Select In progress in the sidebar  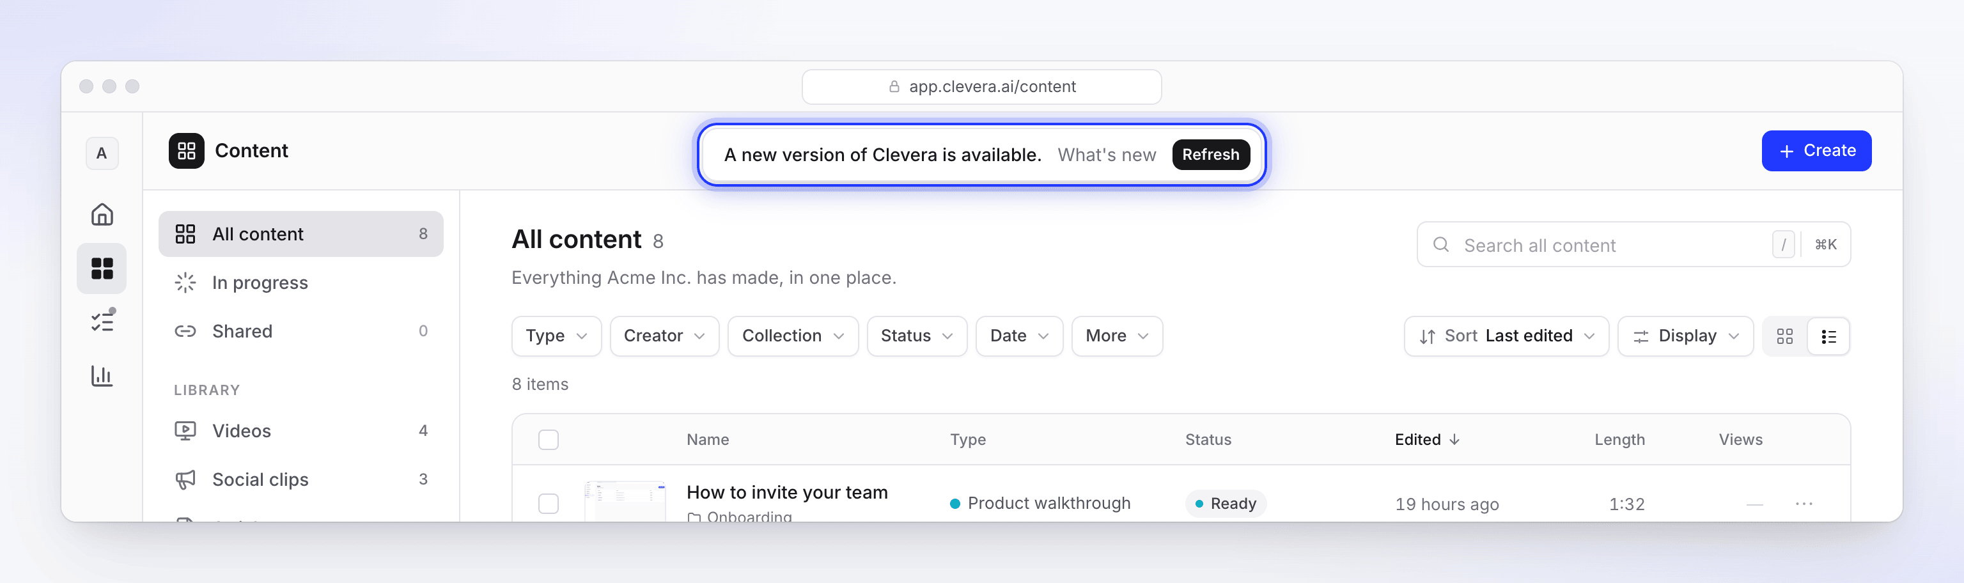[300, 283]
